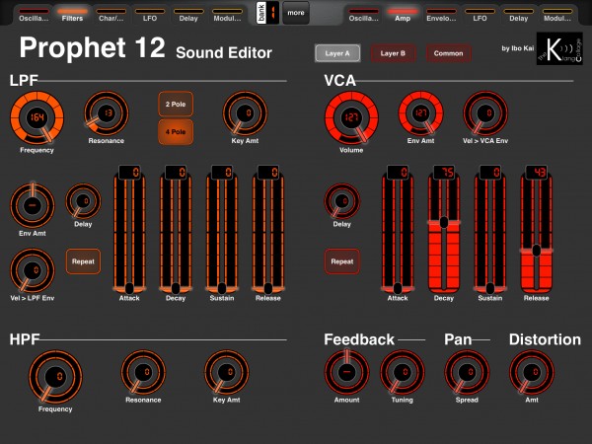Click the Pan Spread knob
The image size is (592, 444).
[467, 372]
